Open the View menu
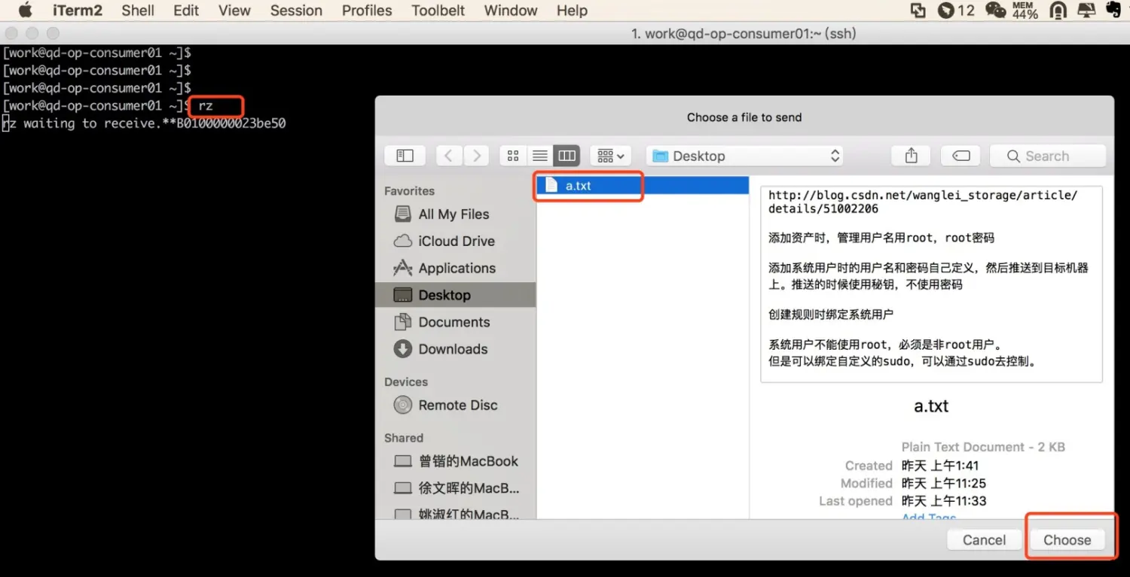1130x577 pixels. [234, 11]
